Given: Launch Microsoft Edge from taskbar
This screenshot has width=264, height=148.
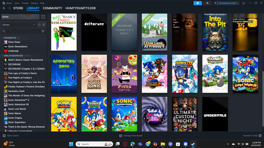Looking at the screenshot, I should (x=133, y=144).
